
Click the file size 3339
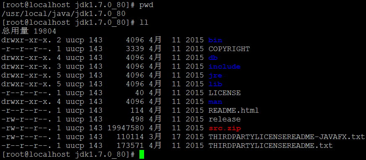pyautogui.click(x=135, y=49)
